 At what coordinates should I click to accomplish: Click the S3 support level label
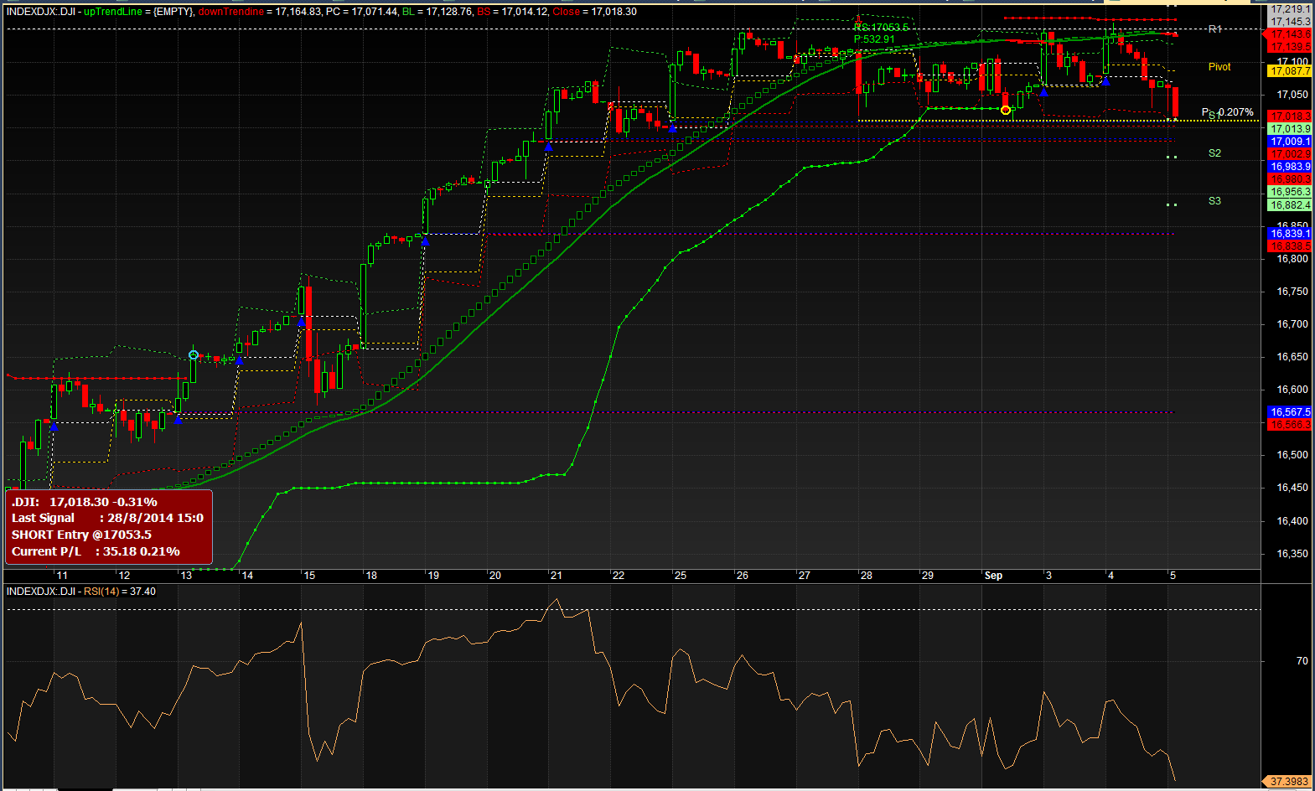point(1214,201)
